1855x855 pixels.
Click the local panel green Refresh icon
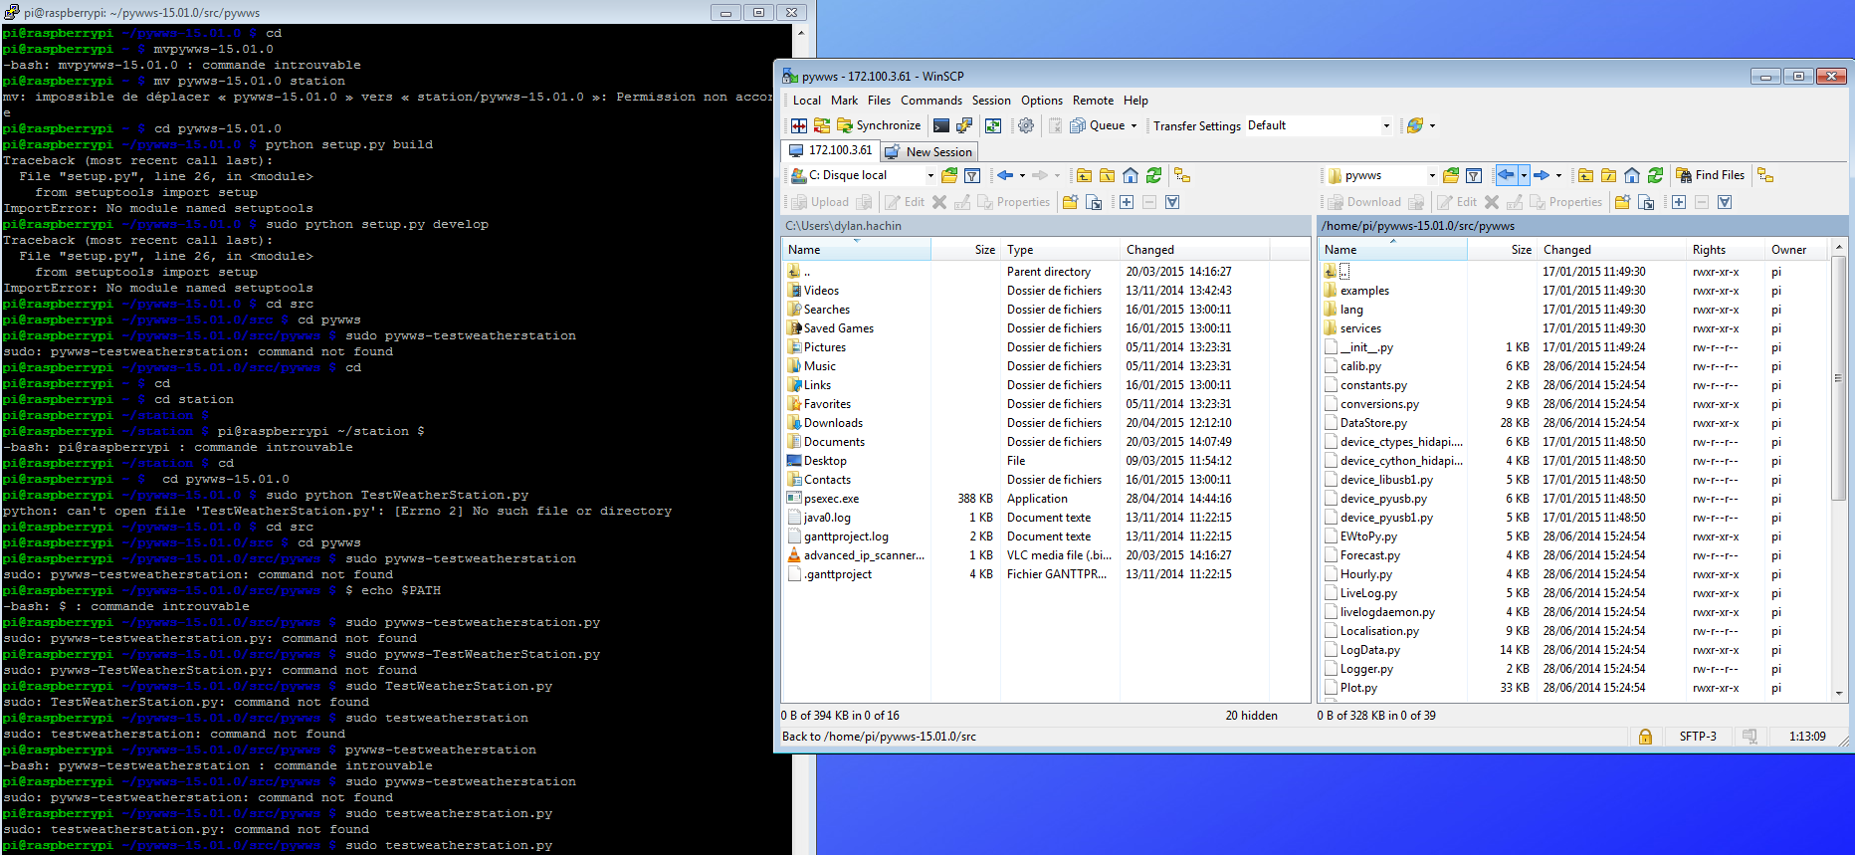click(1153, 175)
